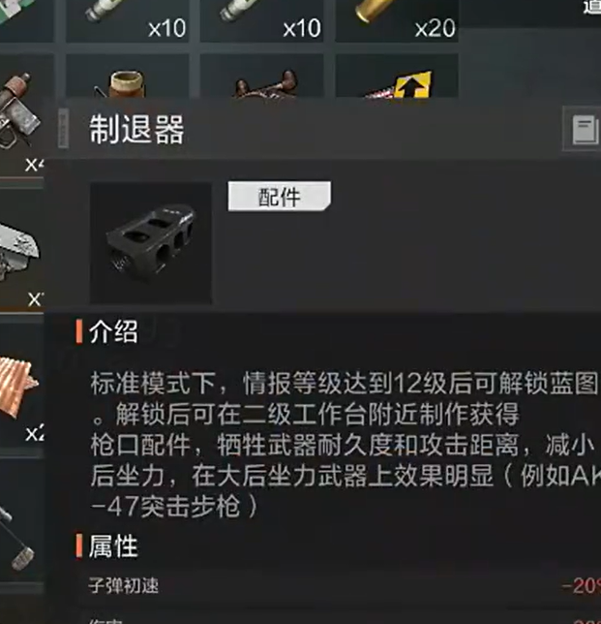Select the clay jar inventory item
601x624 pixels.
coord(127,76)
